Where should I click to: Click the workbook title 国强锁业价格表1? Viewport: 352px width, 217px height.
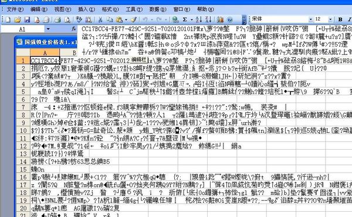point(50,42)
